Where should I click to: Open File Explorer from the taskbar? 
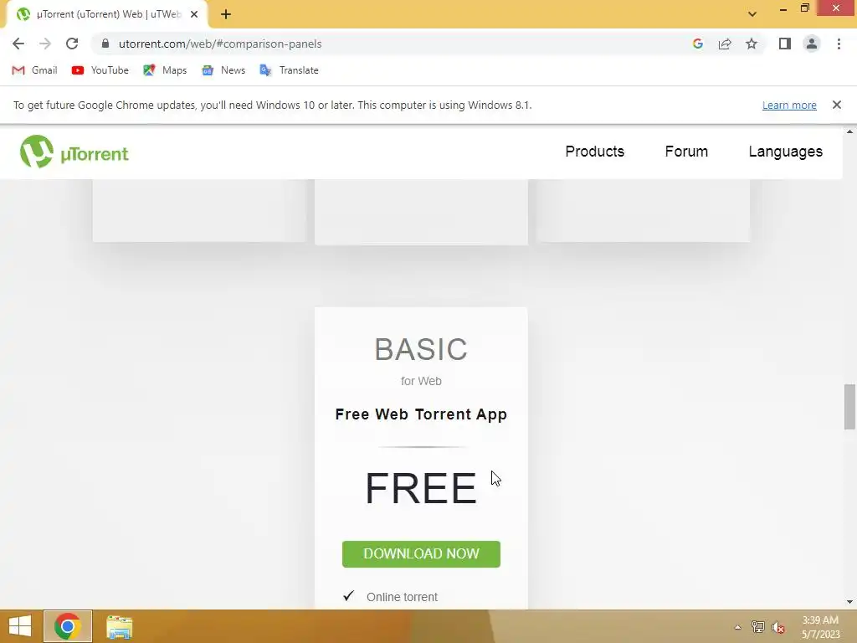coord(119,627)
